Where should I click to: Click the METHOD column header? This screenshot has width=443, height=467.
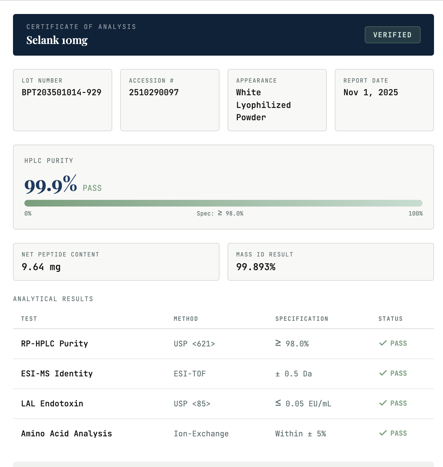(186, 319)
